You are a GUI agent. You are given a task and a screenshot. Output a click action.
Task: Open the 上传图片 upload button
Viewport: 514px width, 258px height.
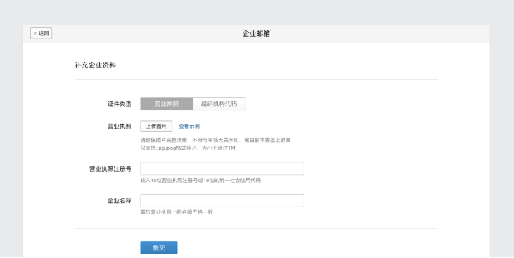[x=156, y=127]
